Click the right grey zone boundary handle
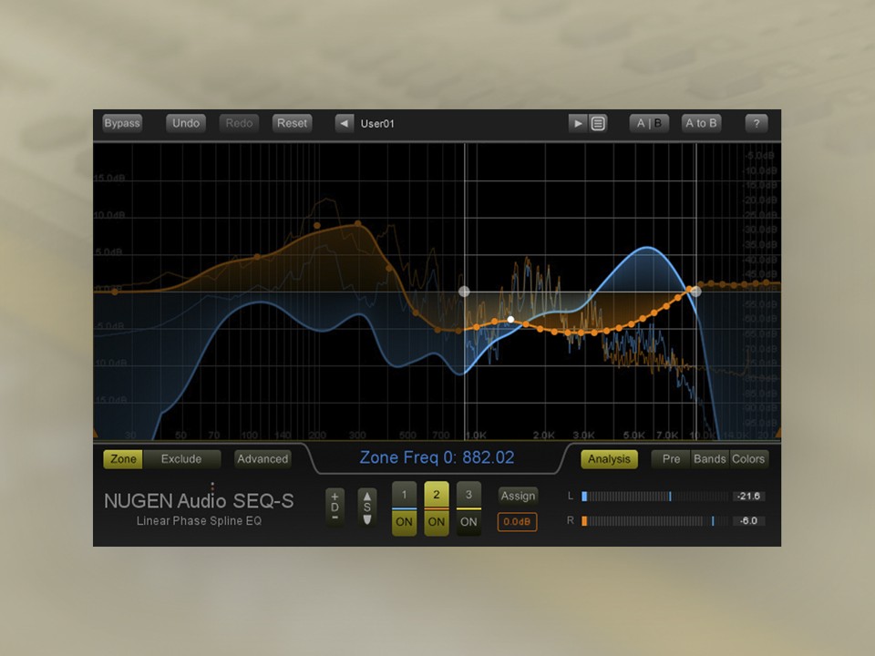 click(695, 291)
